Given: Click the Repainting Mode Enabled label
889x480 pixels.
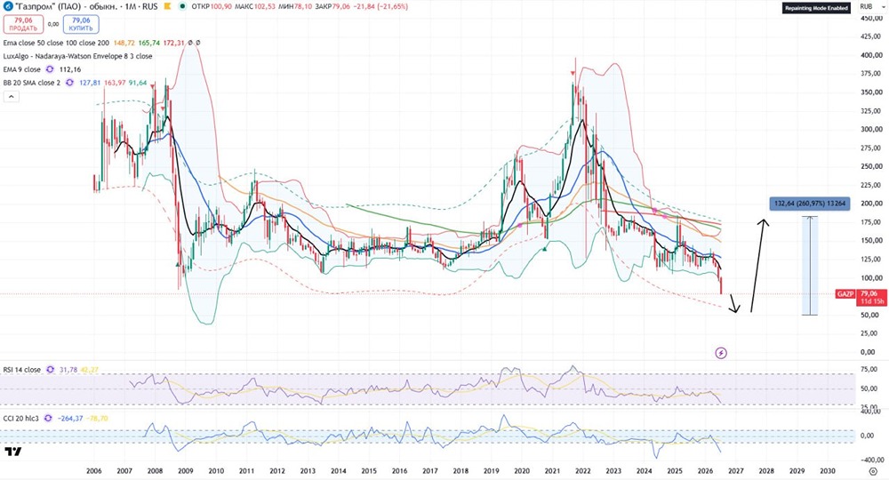Looking at the screenshot, I should coord(816,8).
